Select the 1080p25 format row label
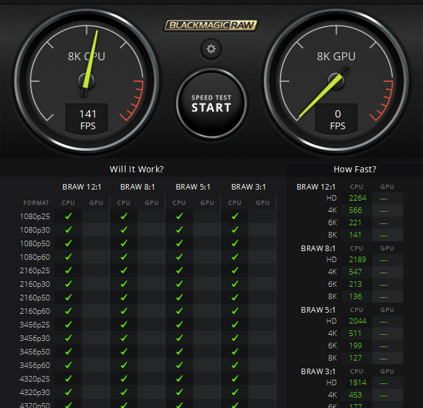Image resolution: width=423 pixels, height=408 pixels. 35,217
